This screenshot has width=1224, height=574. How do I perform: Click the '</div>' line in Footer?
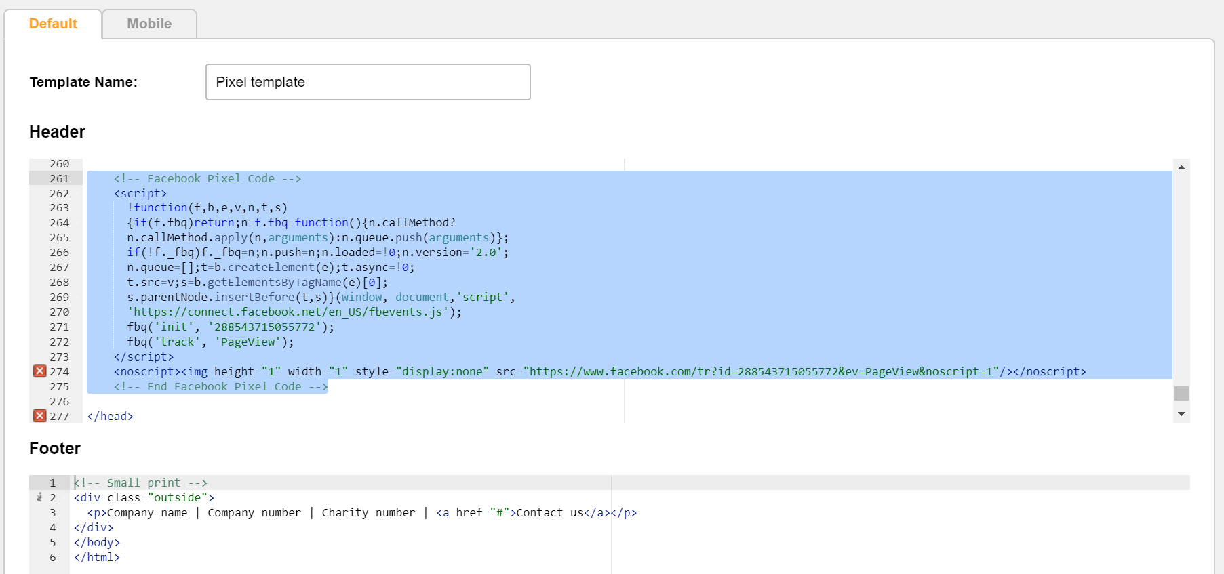[x=94, y=527]
